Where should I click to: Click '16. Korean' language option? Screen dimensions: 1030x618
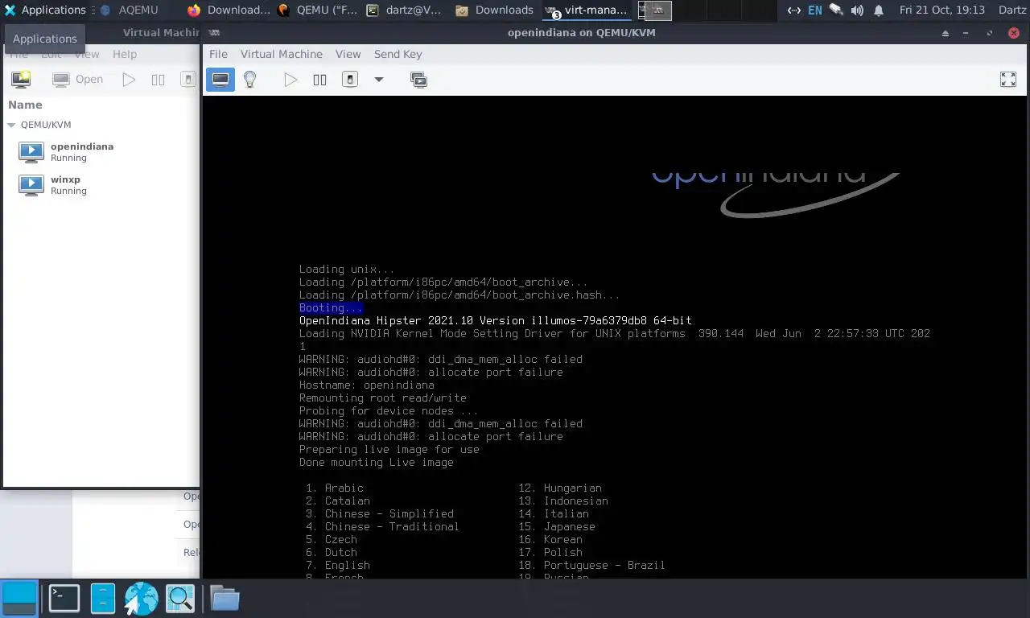550,539
